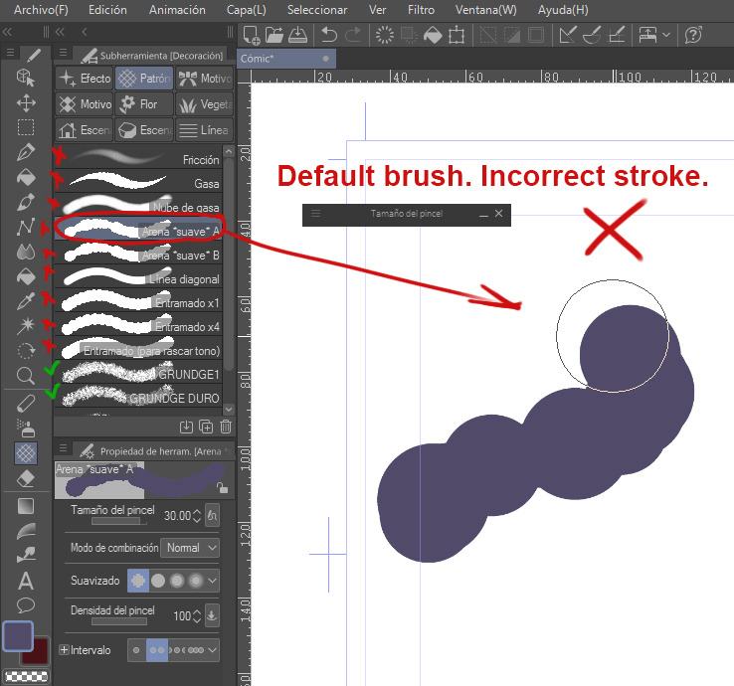Viewport: 734px width, 686px height.
Task: Select the Efecto sub tool group
Action: click(x=85, y=79)
